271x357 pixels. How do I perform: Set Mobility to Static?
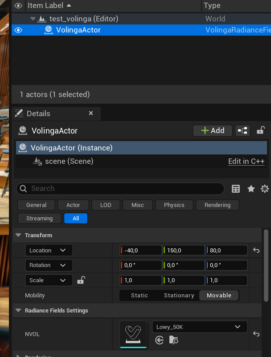[140, 296]
